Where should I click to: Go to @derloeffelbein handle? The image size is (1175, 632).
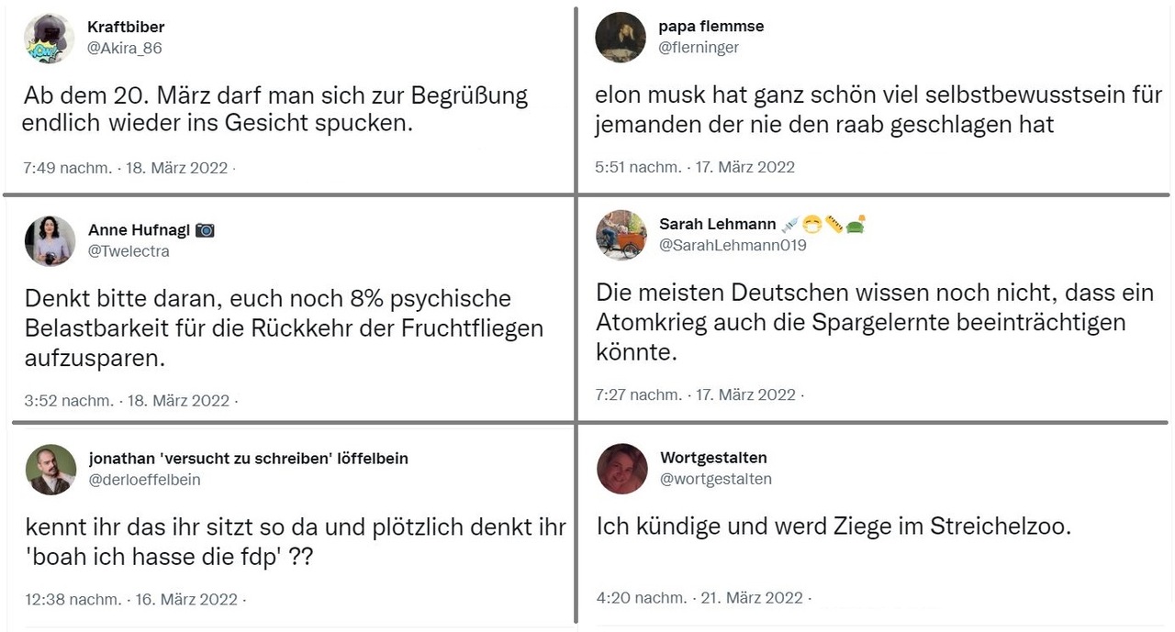[144, 480]
